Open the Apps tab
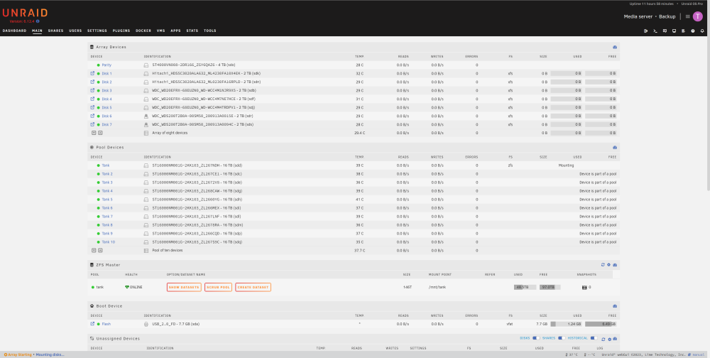The height and width of the screenshot is (358, 710). coord(175,31)
